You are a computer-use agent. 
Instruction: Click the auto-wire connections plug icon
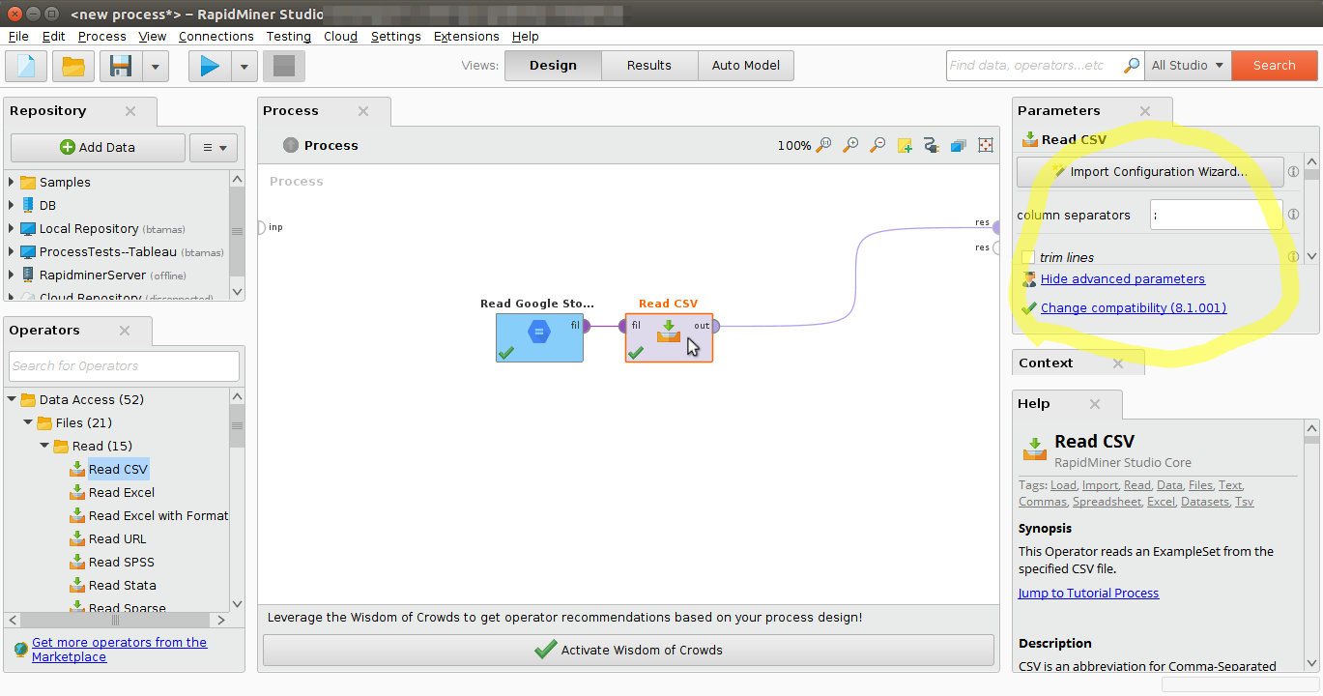pyautogui.click(x=932, y=145)
